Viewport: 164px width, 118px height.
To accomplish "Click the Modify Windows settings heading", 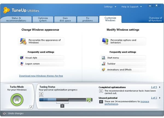I will coord(123,30).
